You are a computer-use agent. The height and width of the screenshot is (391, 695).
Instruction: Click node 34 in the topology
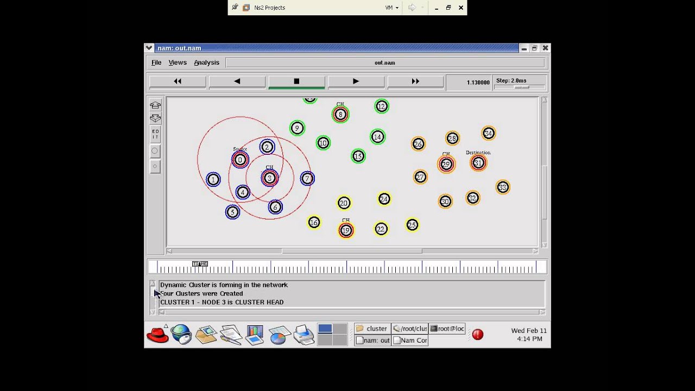tap(488, 133)
